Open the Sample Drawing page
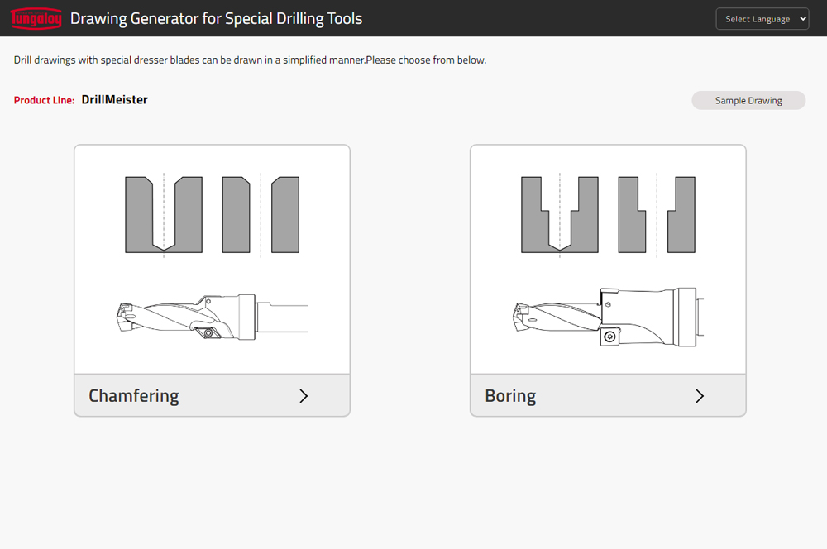Image resolution: width=827 pixels, height=549 pixels. click(x=748, y=99)
